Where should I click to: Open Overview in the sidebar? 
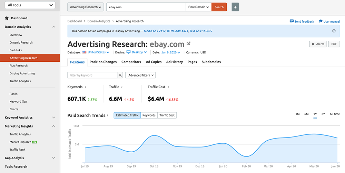(x=16, y=35)
